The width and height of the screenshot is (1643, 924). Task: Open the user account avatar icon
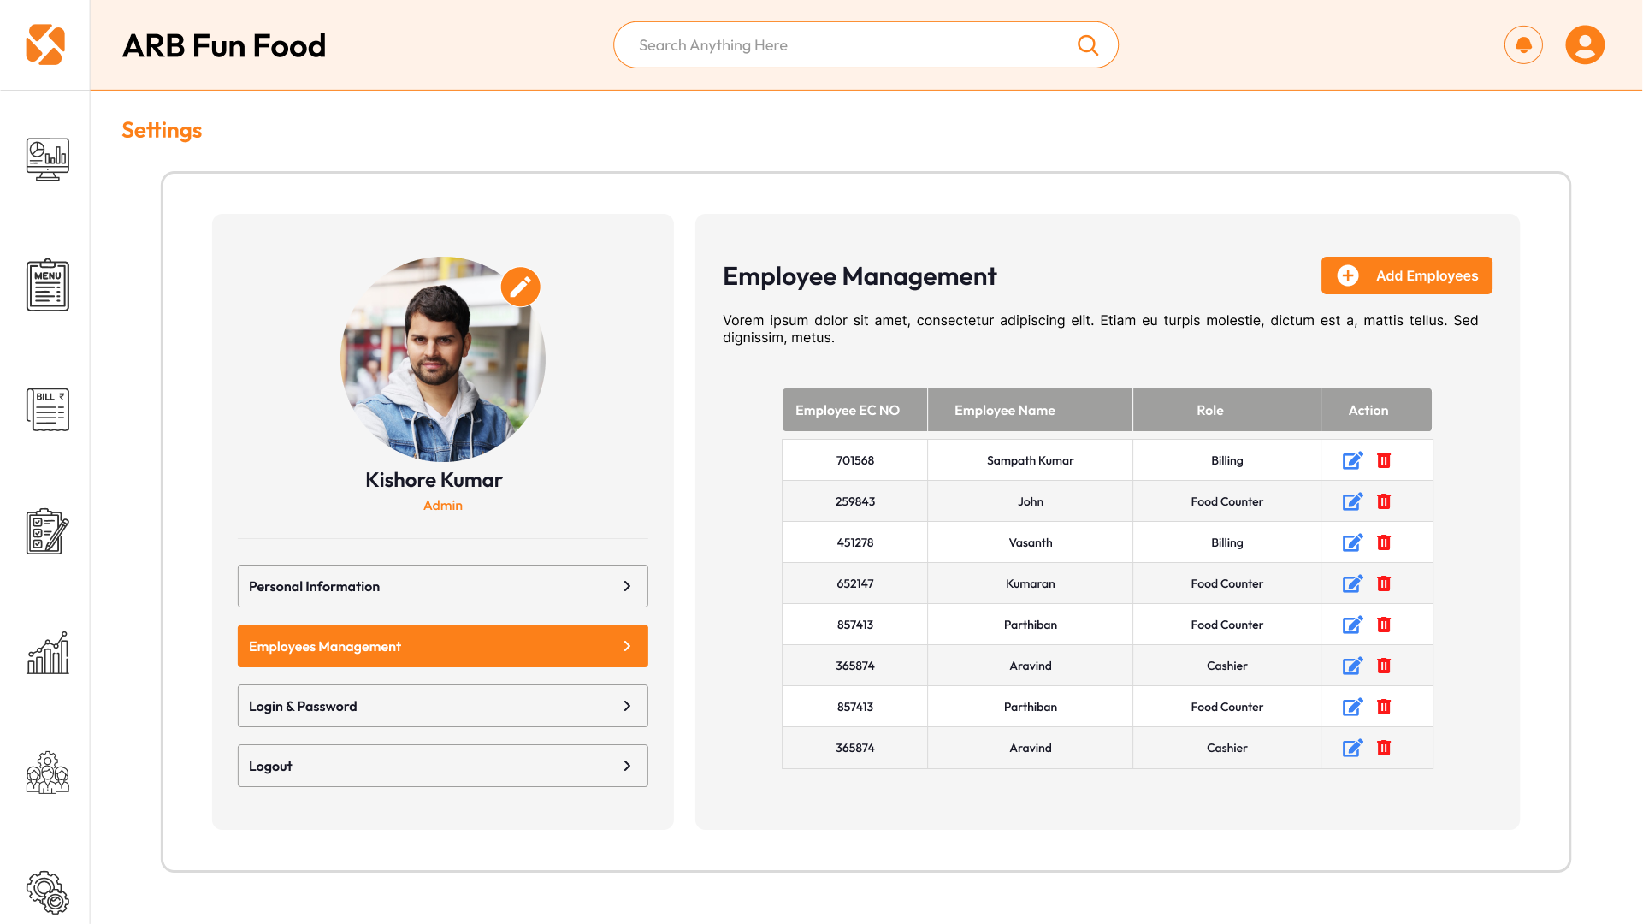(1585, 44)
